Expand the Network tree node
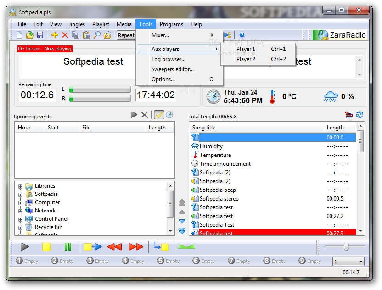382x290 pixels. click(21, 211)
